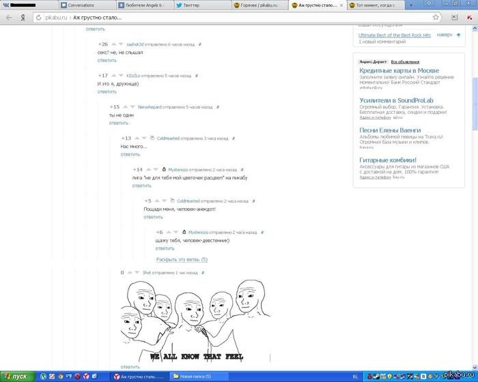Open the Windows 'пуск' Start button
The height and width of the screenshot is (382, 478).
pos(16,377)
